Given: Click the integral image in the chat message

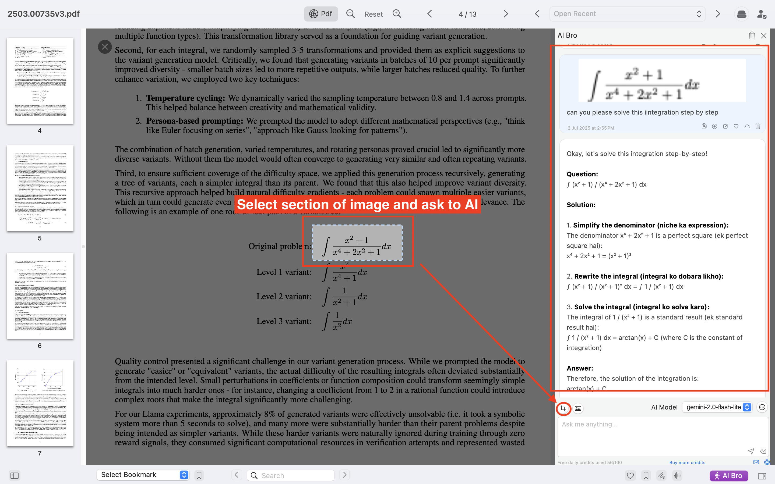Looking at the screenshot, I should (x=662, y=81).
